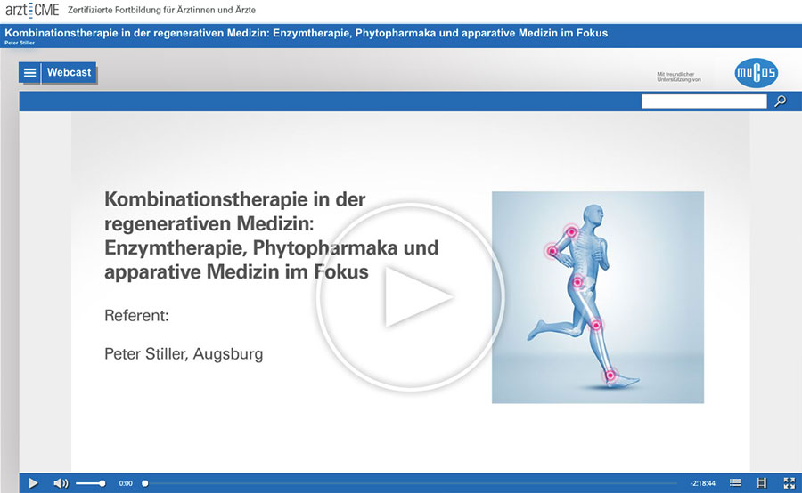Viewport: 802px width, 493px height.
Task: Play the webcast using the bottom play button
Action: [33, 483]
